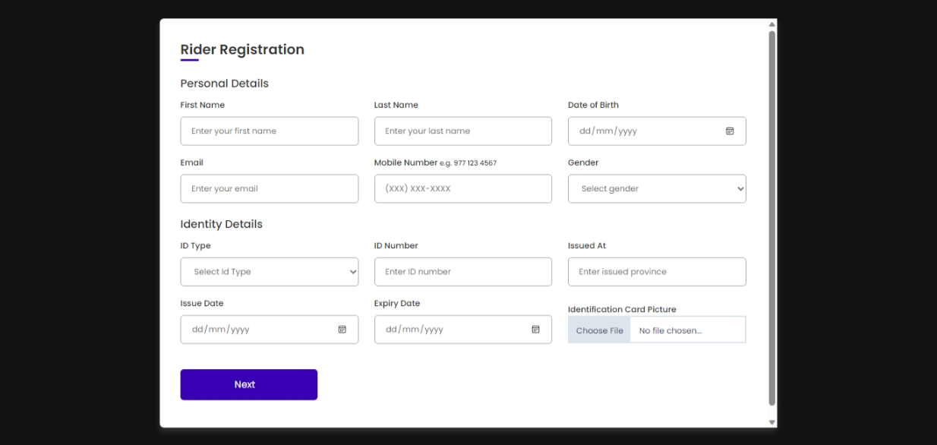Click the Issue Date dd/mm/yyyy text
The image size is (937, 445).
pyautogui.click(x=221, y=330)
